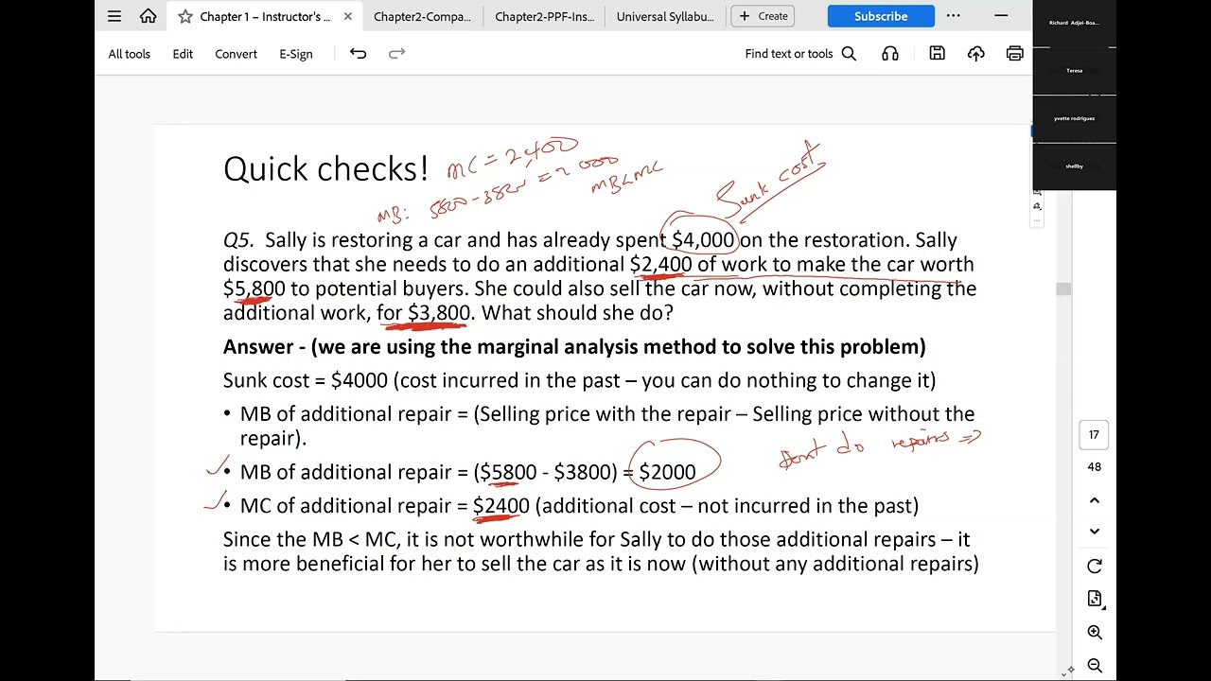Select yvette rodriguez participant tile

click(1074, 119)
